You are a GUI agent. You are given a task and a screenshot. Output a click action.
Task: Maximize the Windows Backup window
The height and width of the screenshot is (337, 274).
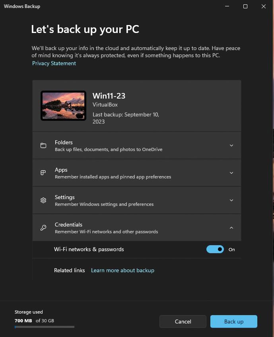(245, 6)
